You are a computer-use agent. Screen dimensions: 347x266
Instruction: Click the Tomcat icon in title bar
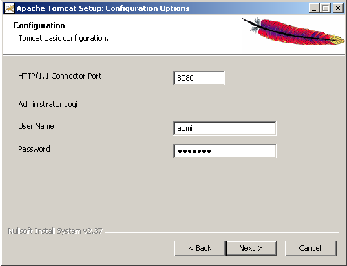click(x=10, y=8)
